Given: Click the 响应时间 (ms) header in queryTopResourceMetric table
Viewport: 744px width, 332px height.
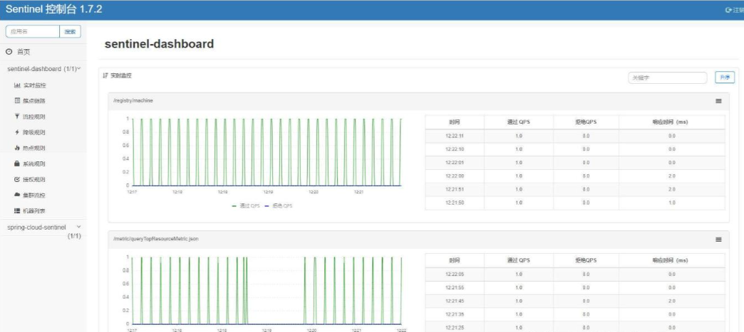Looking at the screenshot, I should click(672, 260).
